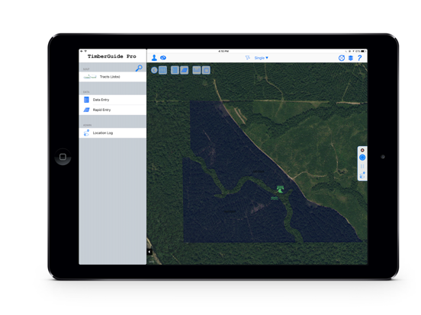The image size is (421, 315).
Task: Click the measure ruler map tool
Action: pos(197,70)
